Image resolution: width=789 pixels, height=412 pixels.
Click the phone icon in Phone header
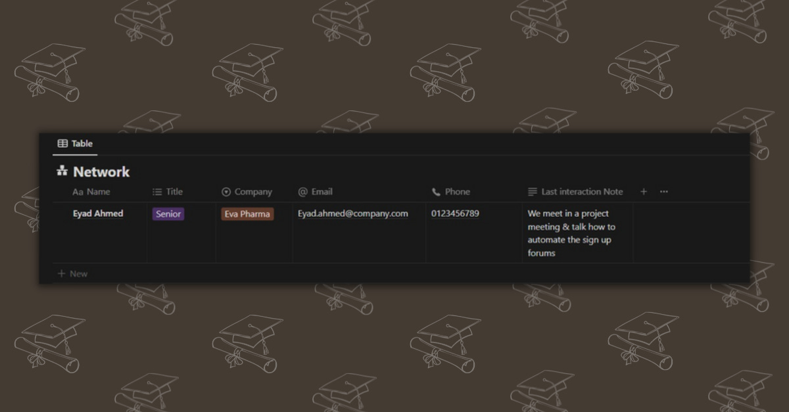[x=436, y=192]
